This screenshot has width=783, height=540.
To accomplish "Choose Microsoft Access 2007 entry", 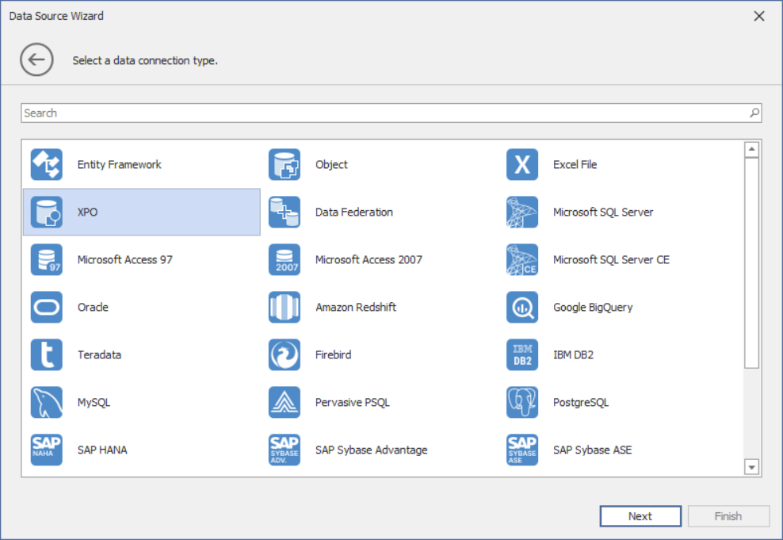I will coord(368,260).
